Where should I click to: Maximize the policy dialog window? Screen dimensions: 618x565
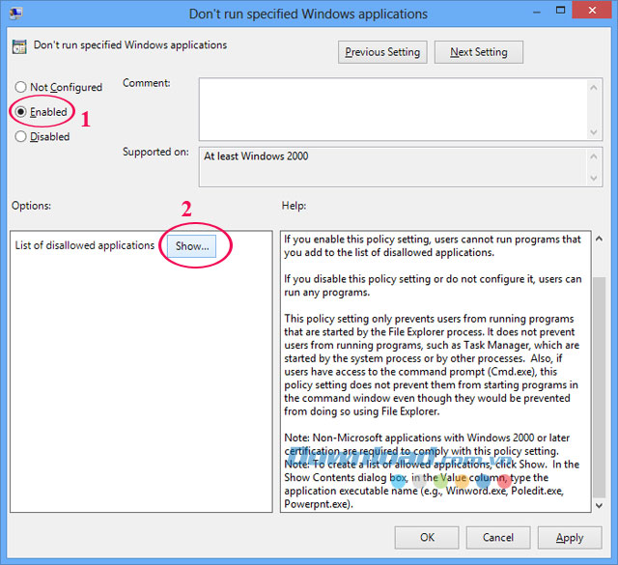pyautogui.click(x=560, y=11)
